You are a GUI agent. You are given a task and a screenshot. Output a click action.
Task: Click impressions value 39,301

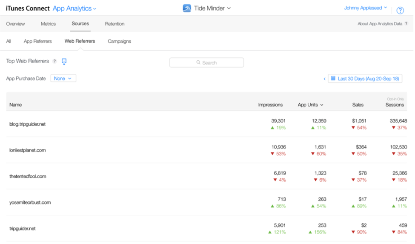click(x=278, y=121)
